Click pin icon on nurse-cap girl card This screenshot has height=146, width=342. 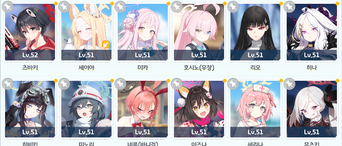pos(233,84)
